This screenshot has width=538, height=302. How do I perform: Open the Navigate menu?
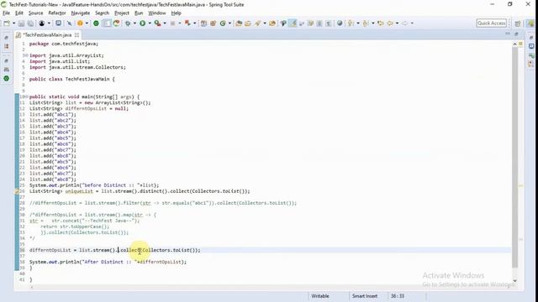81,13
